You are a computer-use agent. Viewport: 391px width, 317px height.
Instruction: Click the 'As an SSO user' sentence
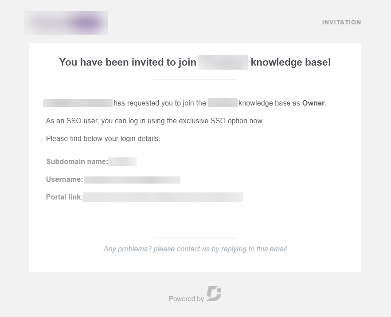click(155, 121)
